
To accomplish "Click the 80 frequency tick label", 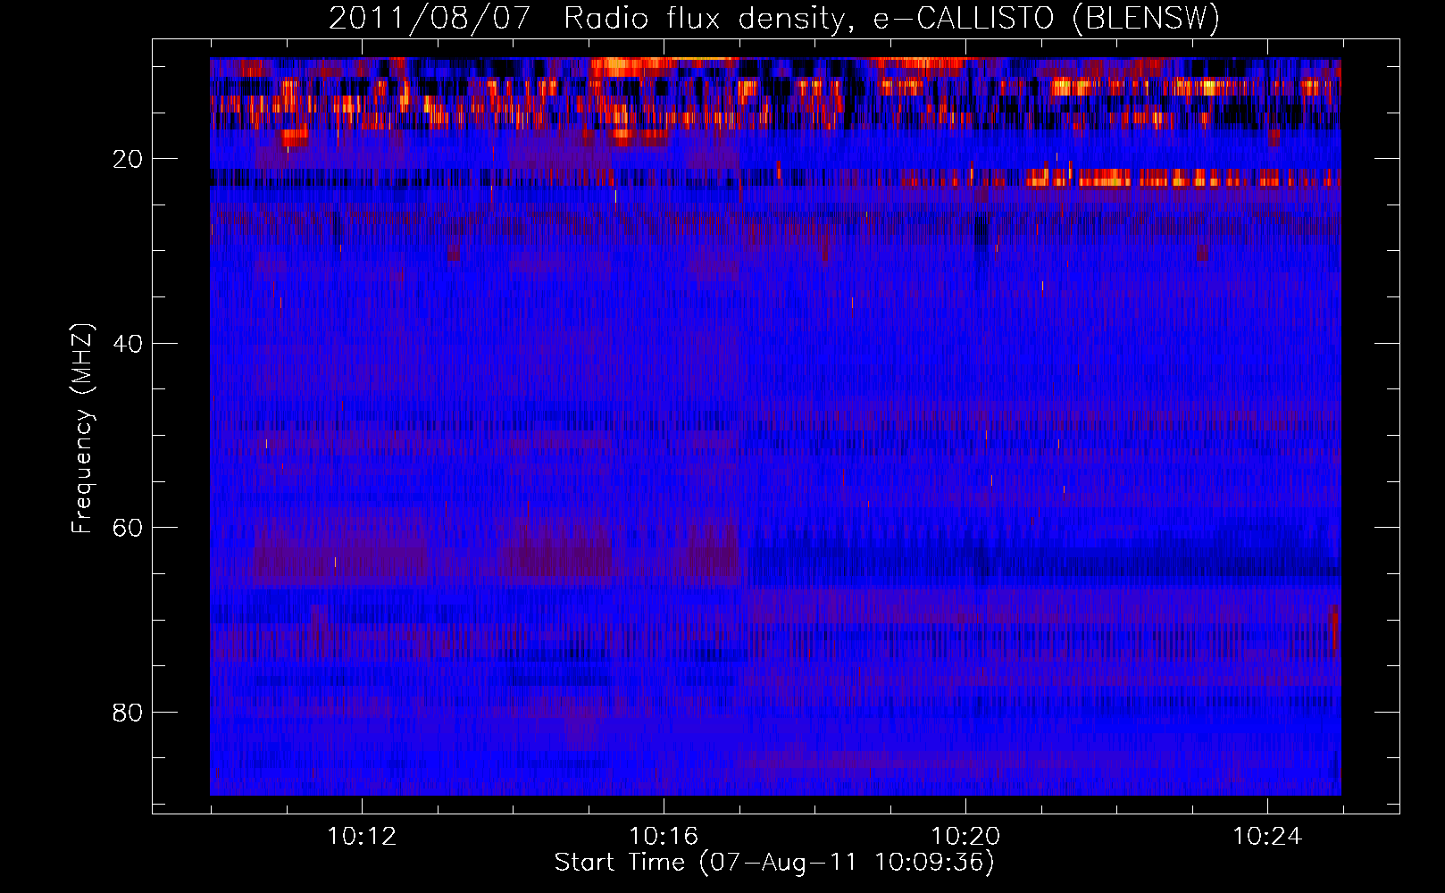I will point(128,713).
